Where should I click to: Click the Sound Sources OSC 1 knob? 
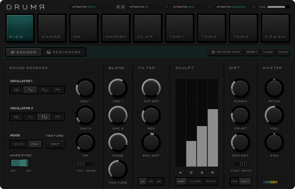point(85,88)
